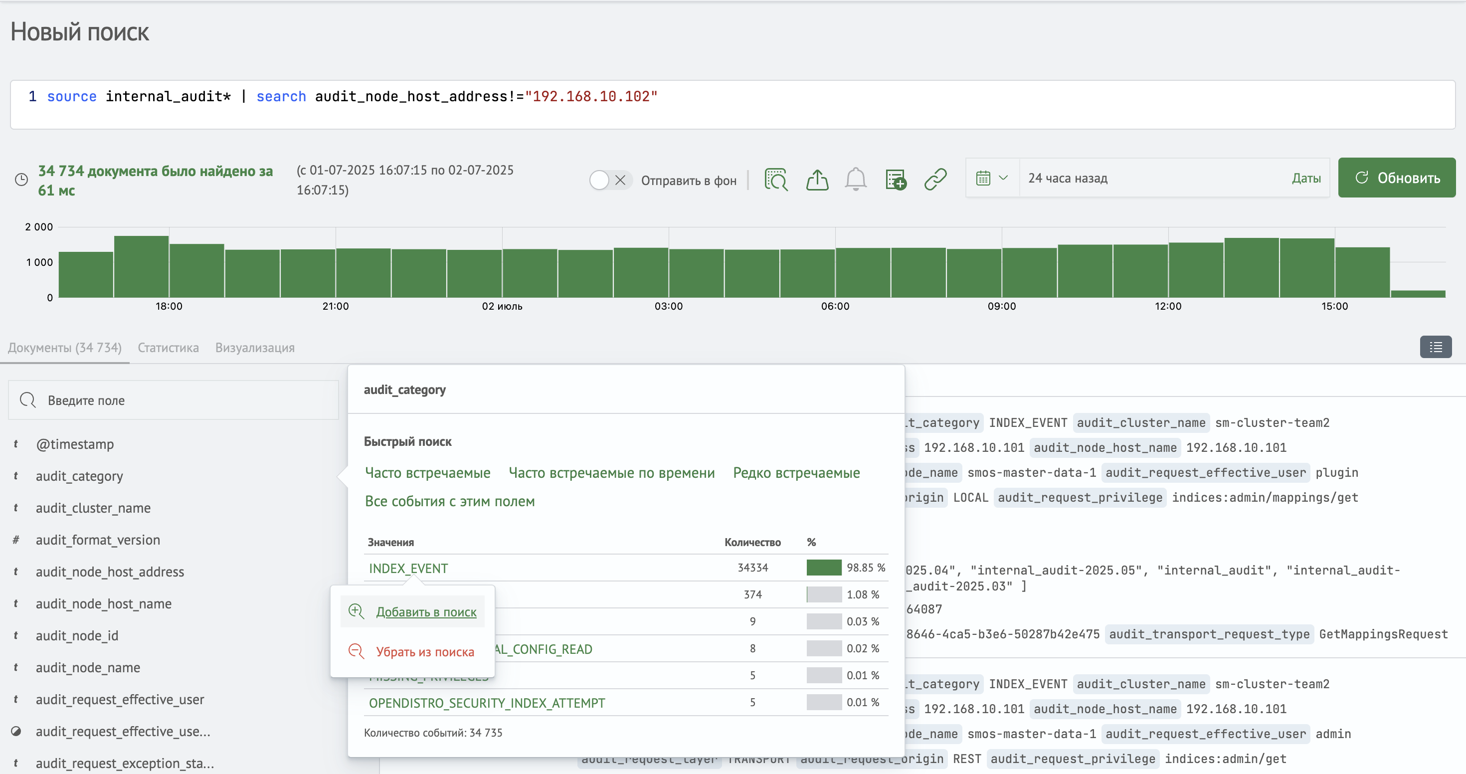This screenshot has height=774, width=1466.
Task: Click OPENDISTRO_SECURITY_INDEX_ATTEMPT value link
Action: [x=487, y=702]
